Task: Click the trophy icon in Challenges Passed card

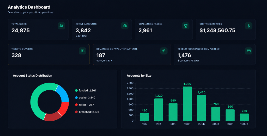Action: point(186,26)
